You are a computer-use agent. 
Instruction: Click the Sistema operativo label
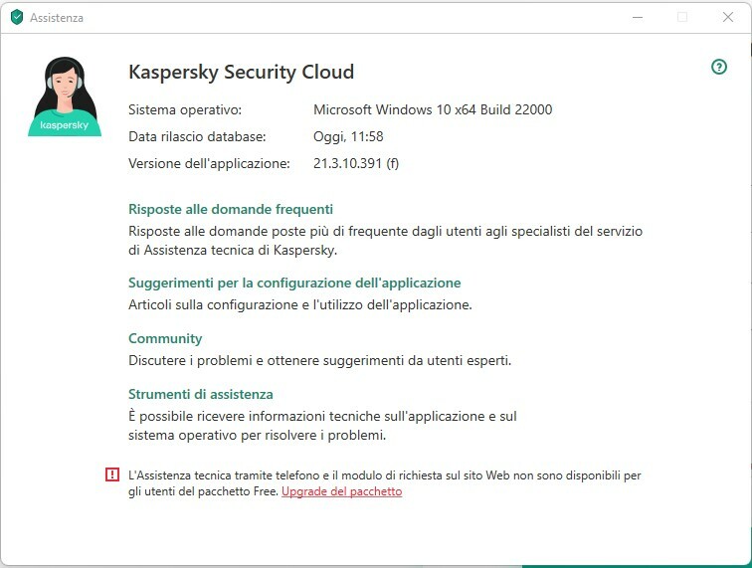(185, 109)
